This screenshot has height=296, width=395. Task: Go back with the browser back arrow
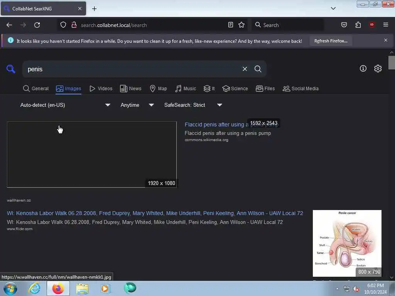[9, 25]
